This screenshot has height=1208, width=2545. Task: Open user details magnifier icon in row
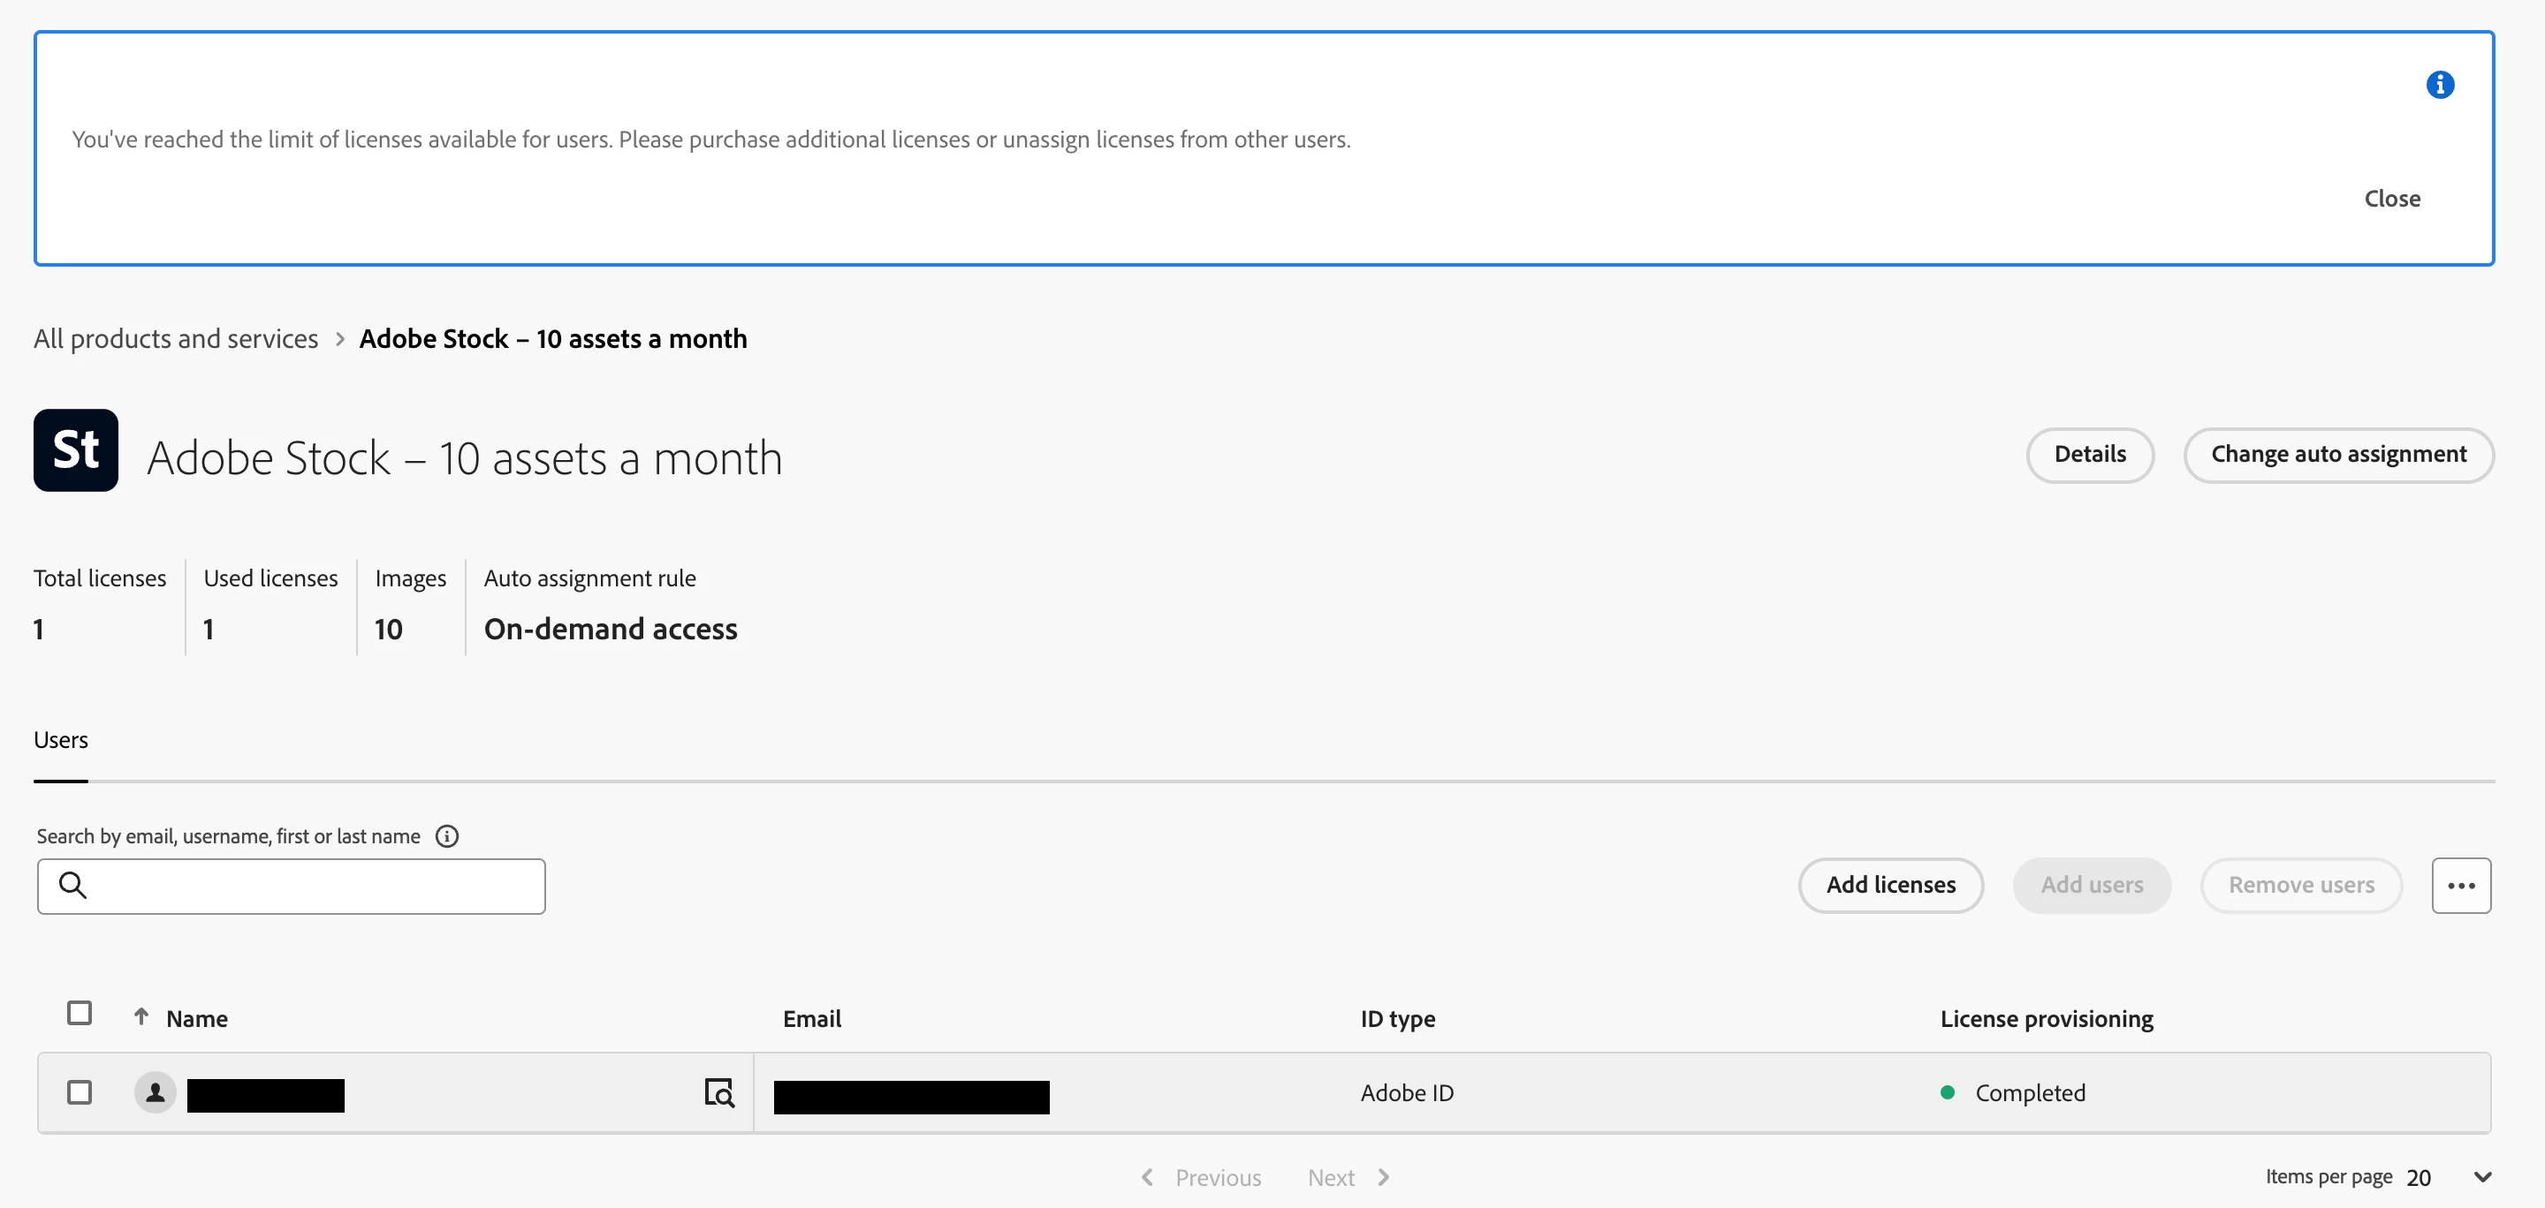pos(718,1092)
